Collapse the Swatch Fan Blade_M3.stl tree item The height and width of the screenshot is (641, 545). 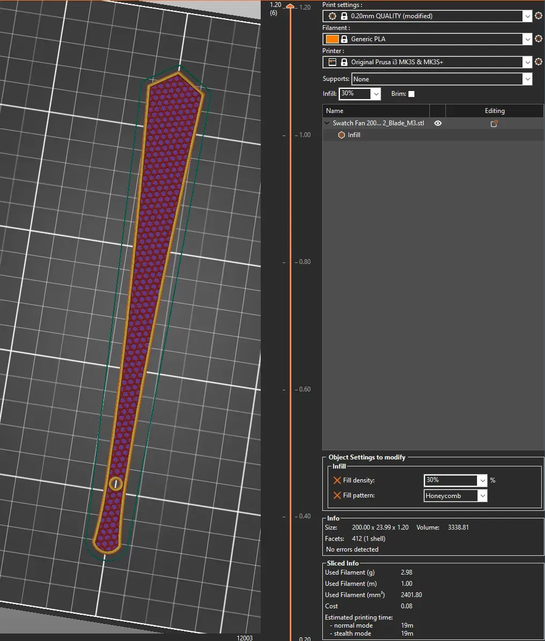pyautogui.click(x=327, y=123)
